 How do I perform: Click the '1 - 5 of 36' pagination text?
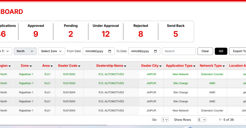coord(226,120)
